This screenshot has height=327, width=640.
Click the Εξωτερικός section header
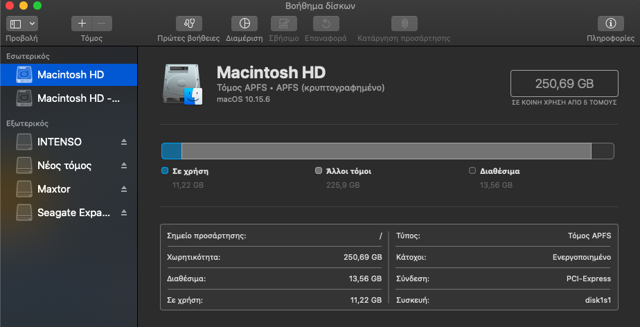(27, 123)
